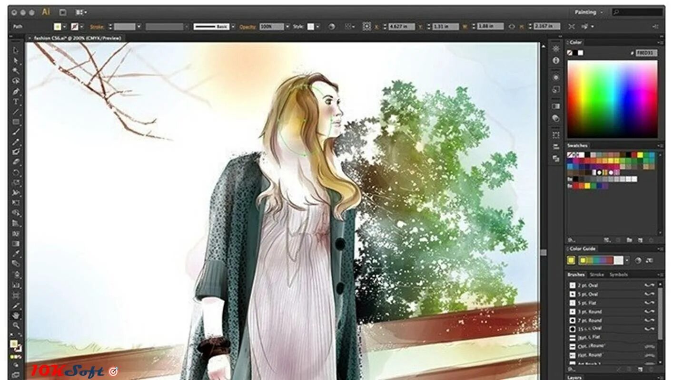Select the Eyedropper tool

16,254
